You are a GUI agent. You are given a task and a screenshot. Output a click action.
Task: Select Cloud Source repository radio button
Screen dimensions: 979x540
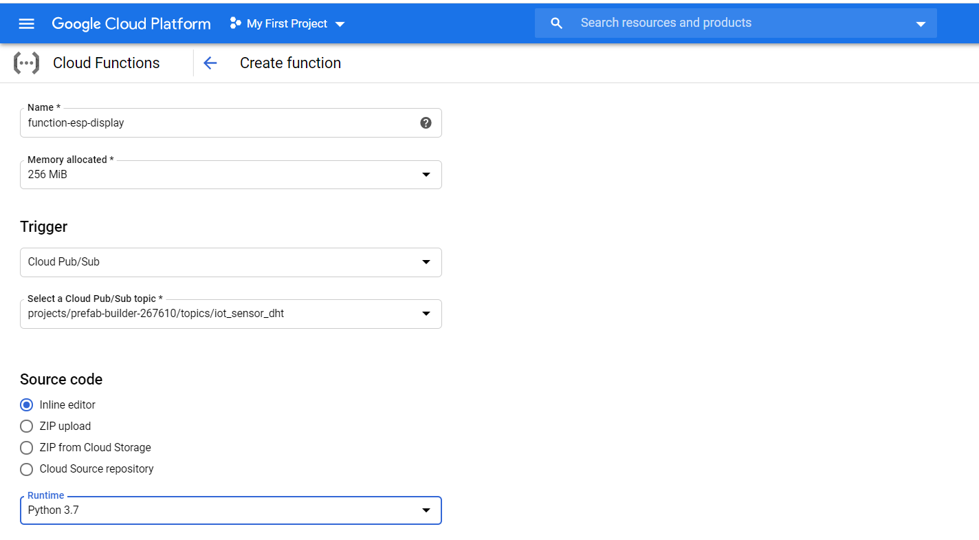(27, 469)
